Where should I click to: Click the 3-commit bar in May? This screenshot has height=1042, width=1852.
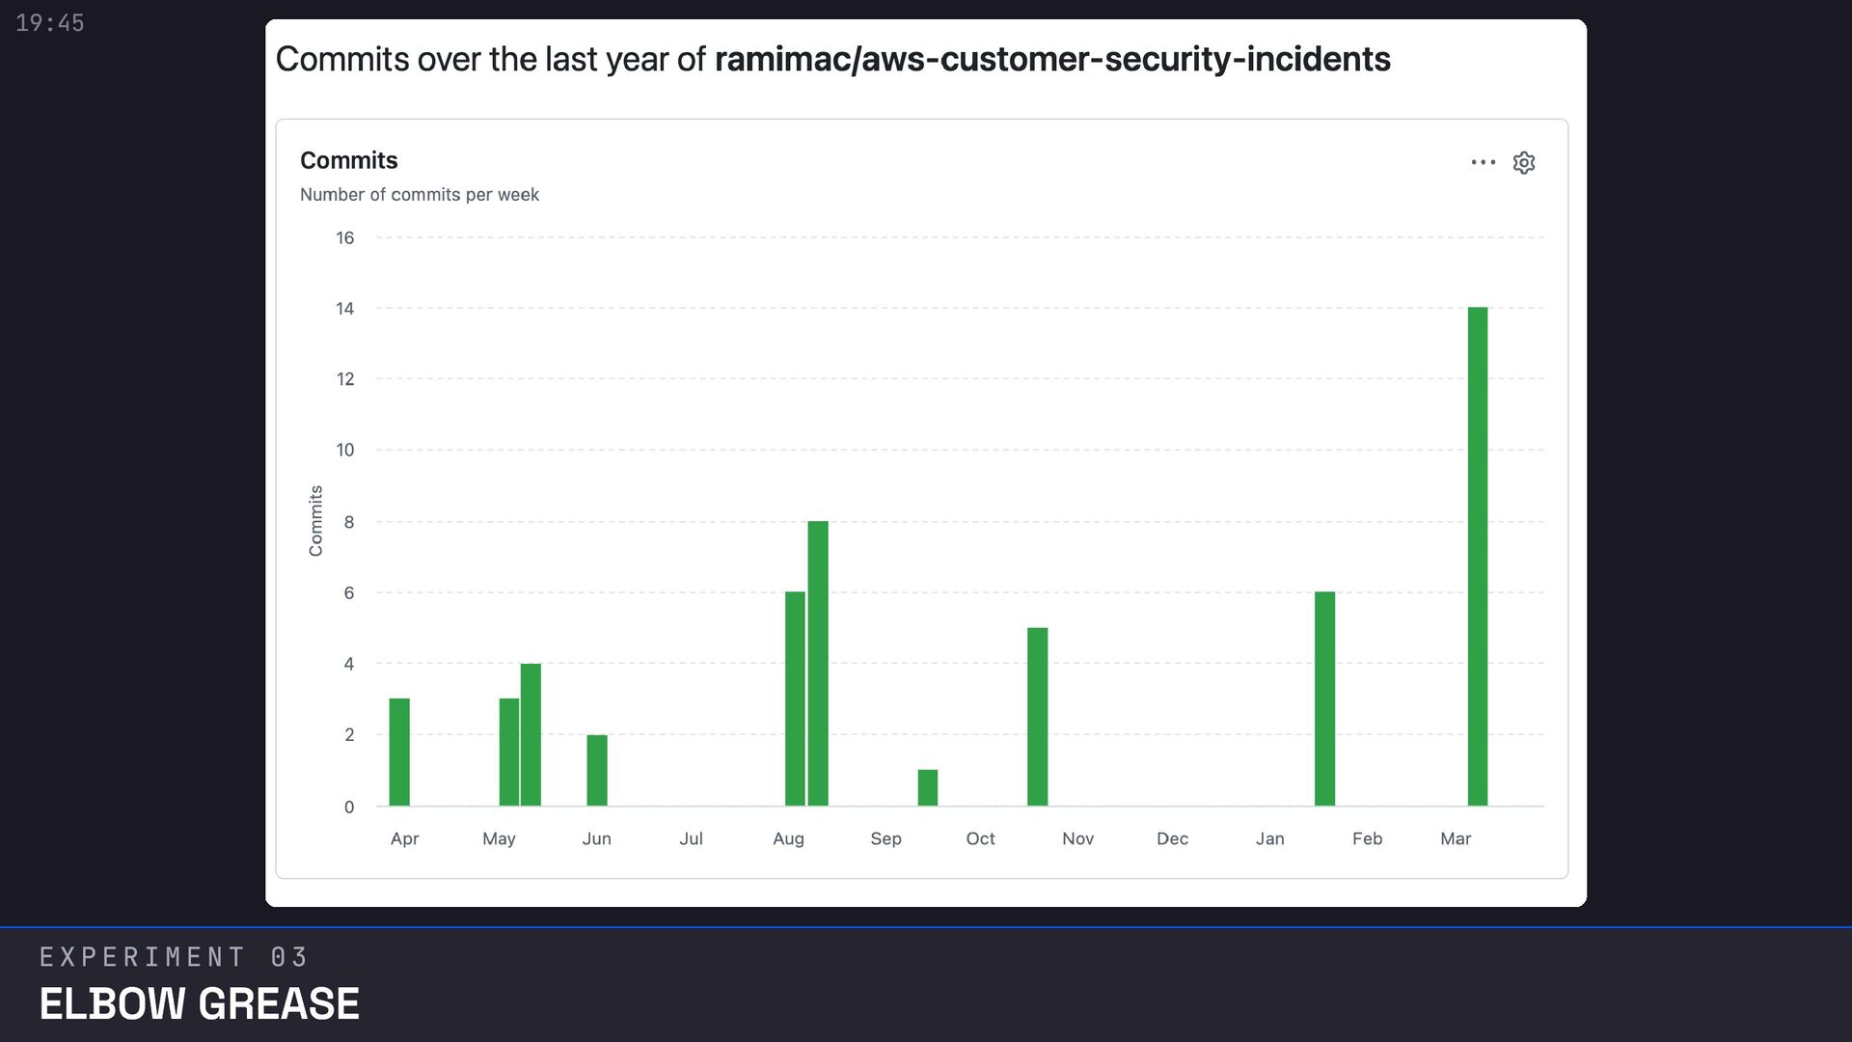[508, 752]
